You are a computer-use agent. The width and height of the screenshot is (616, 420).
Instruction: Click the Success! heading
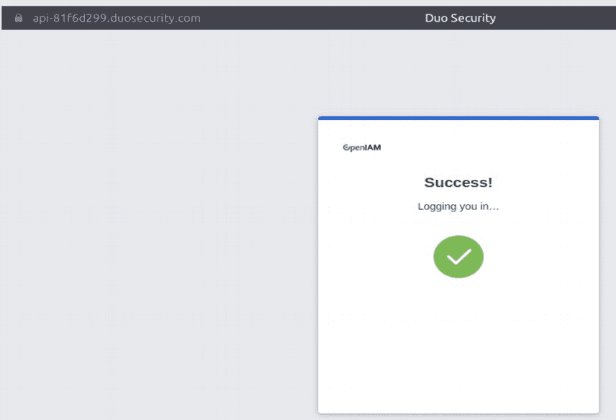(458, 183)
